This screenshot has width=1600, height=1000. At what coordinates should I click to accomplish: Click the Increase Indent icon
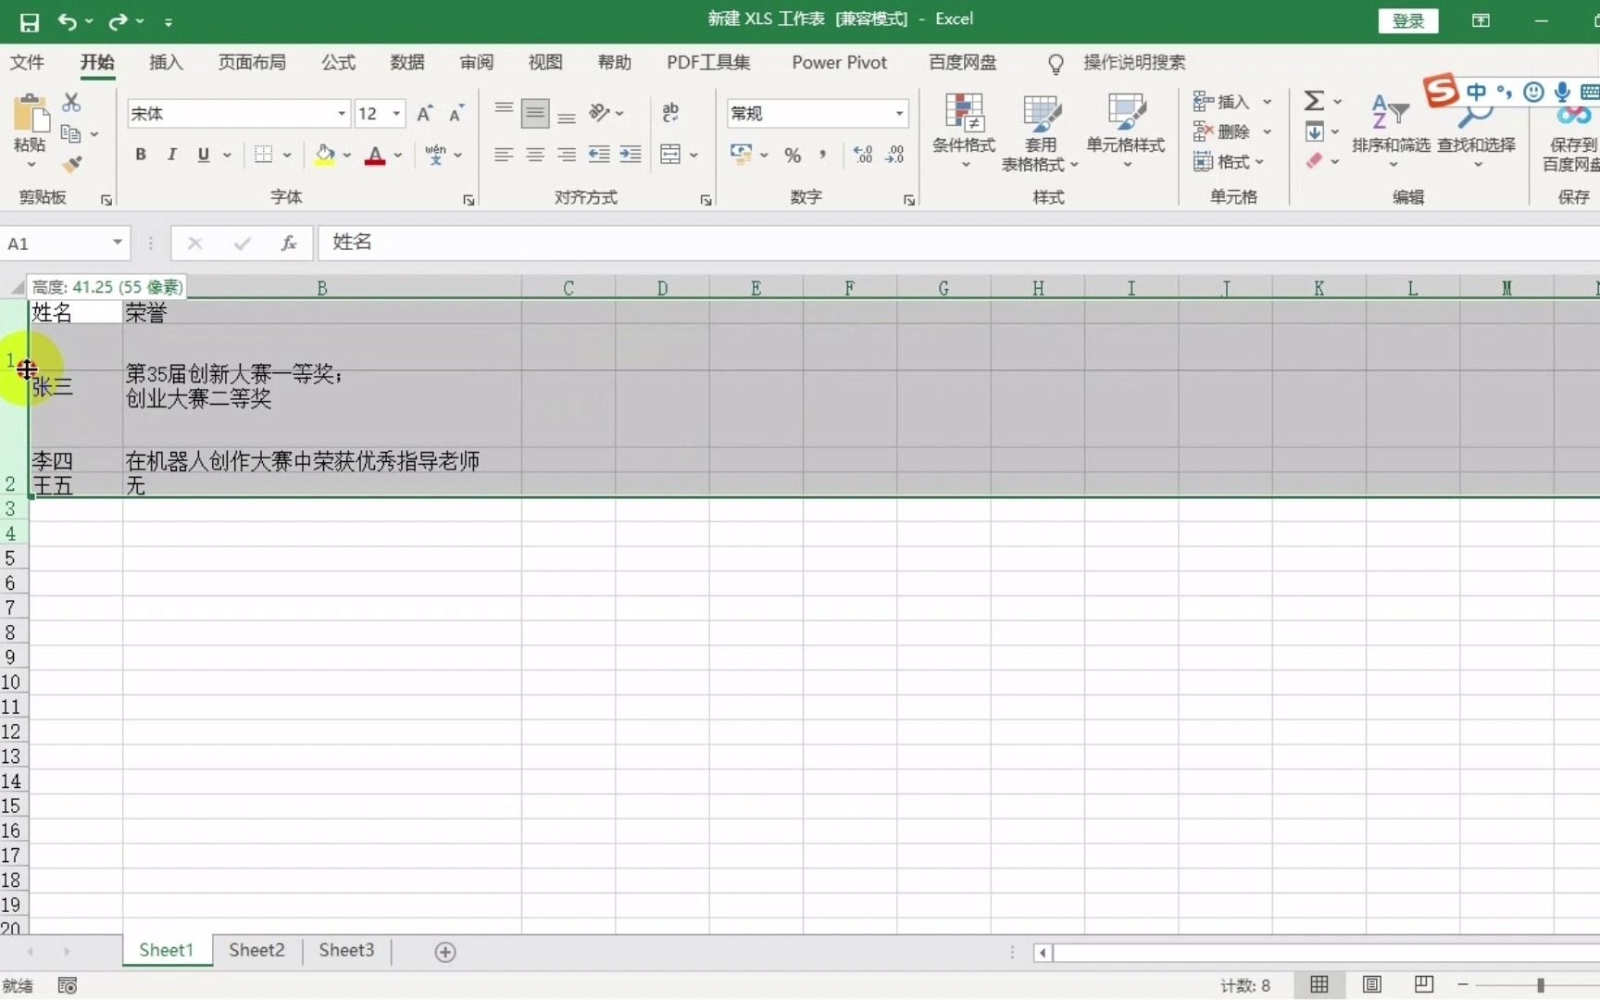[x=631, y=155]
